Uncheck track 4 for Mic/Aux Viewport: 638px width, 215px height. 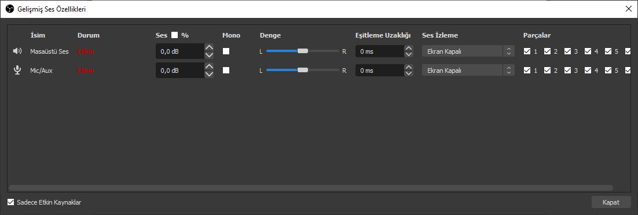(588, 71)
